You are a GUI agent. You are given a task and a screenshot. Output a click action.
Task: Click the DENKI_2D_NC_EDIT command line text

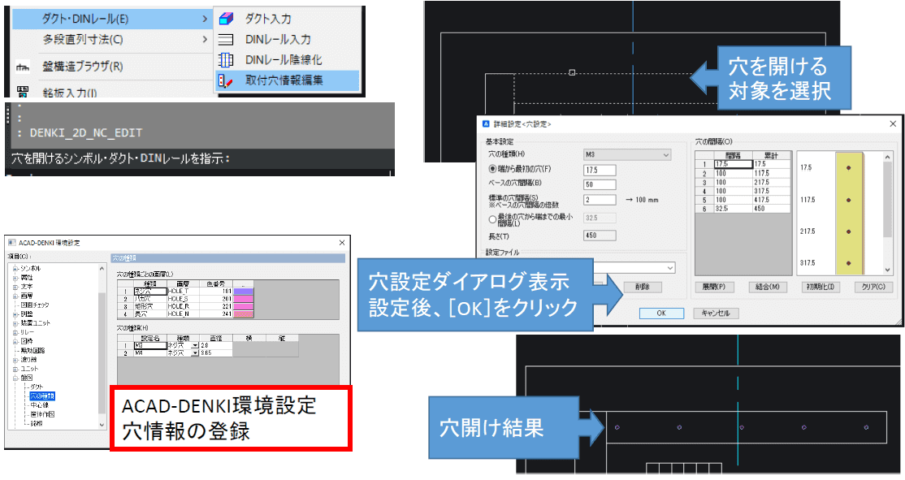coord(86,133)
